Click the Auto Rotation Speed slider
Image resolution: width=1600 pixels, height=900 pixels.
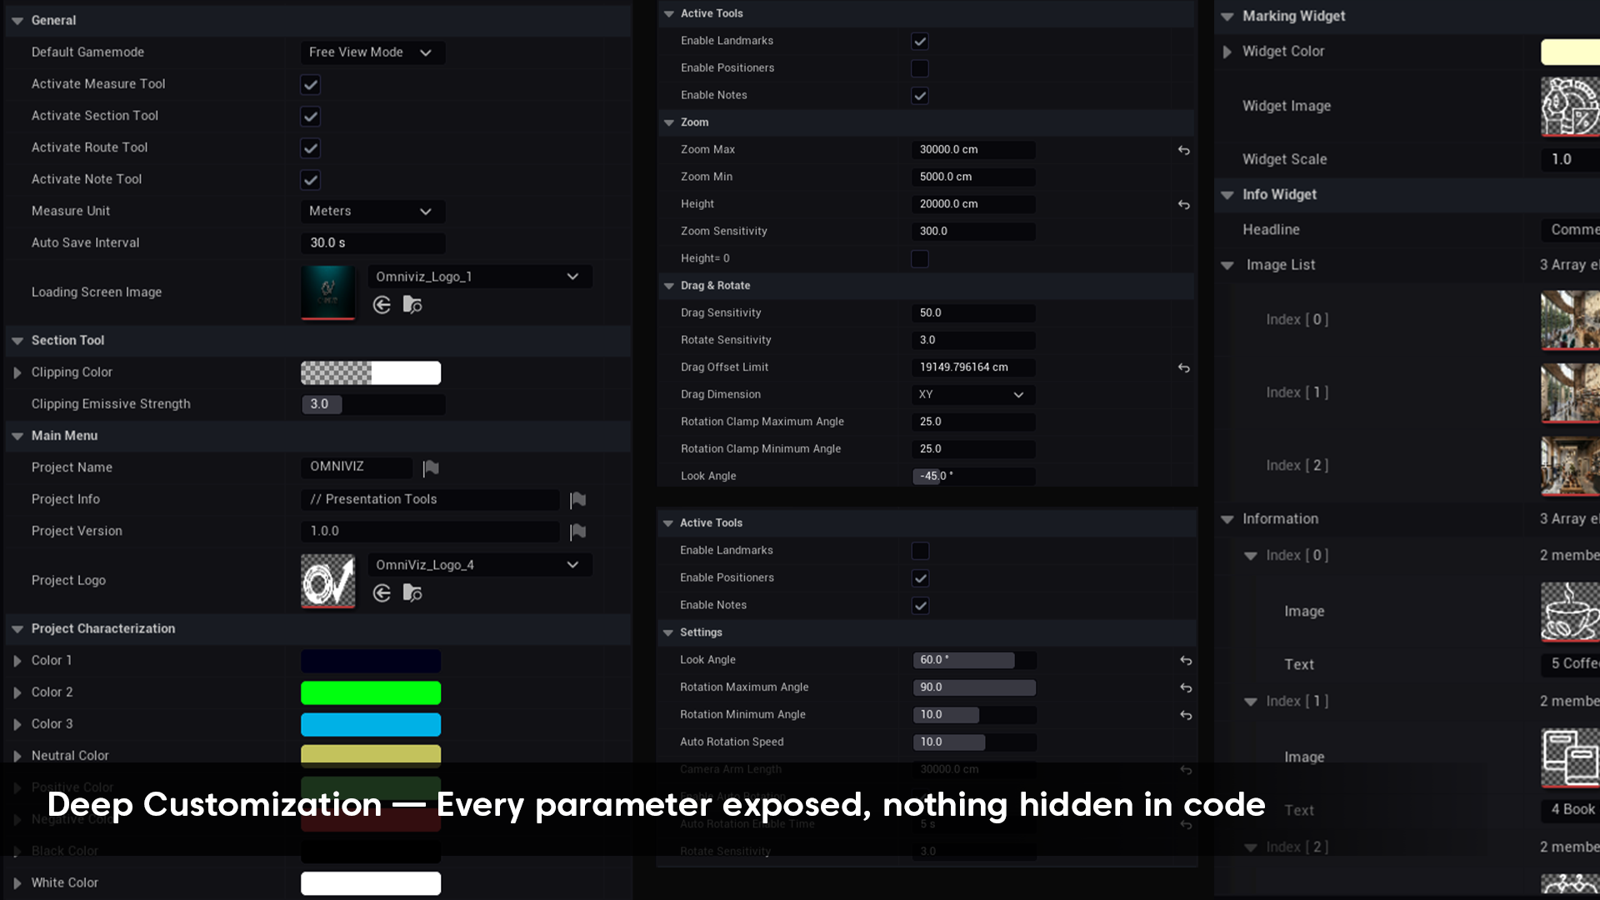[x=975, y=742]
